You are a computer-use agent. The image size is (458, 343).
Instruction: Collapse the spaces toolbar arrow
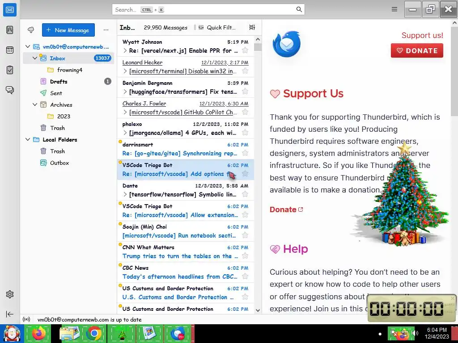tap(10, 314)
